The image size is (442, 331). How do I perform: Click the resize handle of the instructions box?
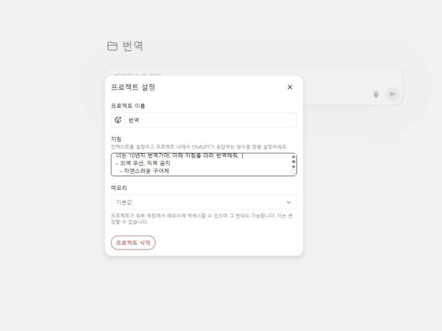[x=294, y=174]
